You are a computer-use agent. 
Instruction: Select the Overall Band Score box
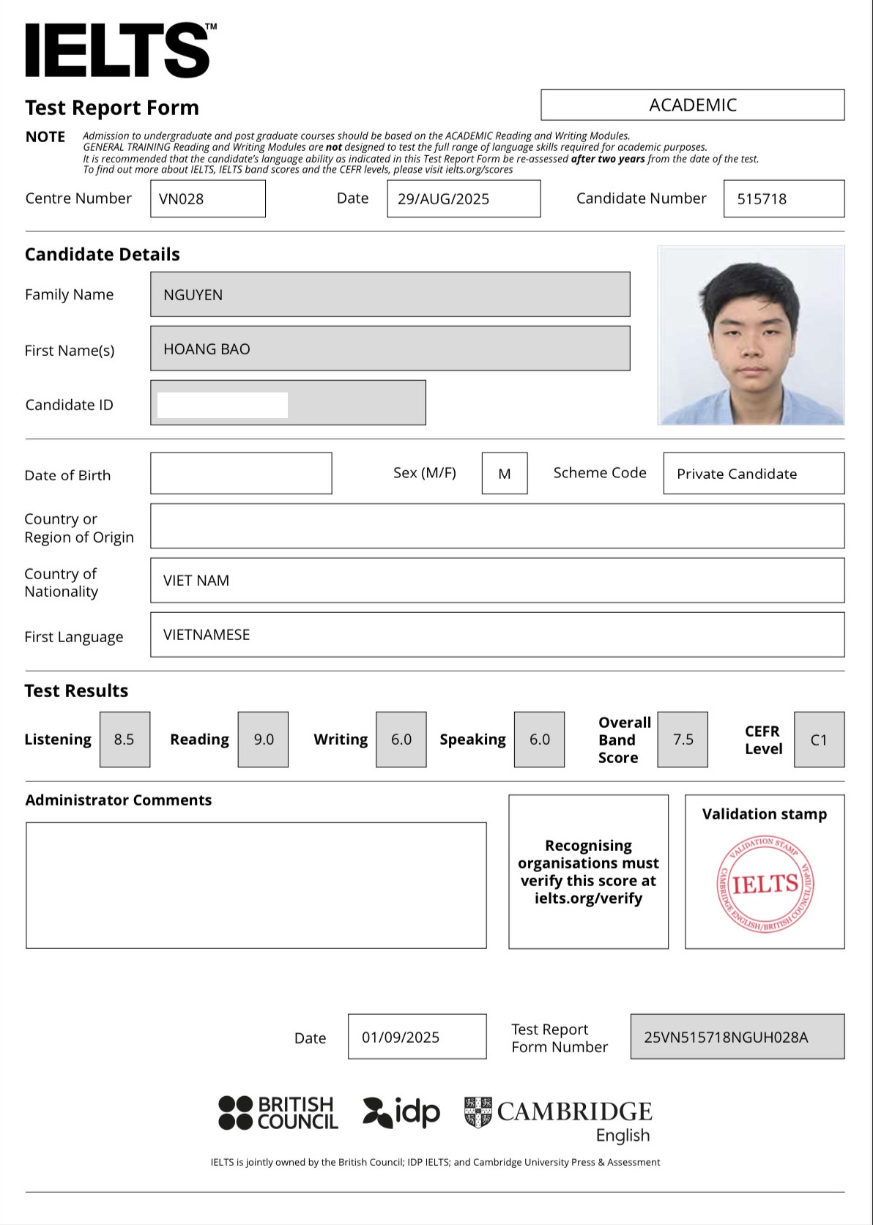click(x=683, y=740)
